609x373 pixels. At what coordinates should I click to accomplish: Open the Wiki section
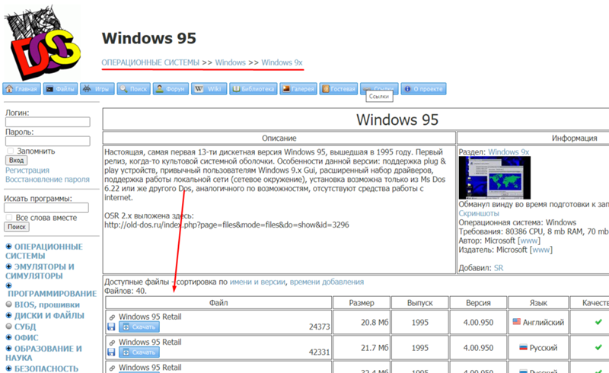click(209, 89)
